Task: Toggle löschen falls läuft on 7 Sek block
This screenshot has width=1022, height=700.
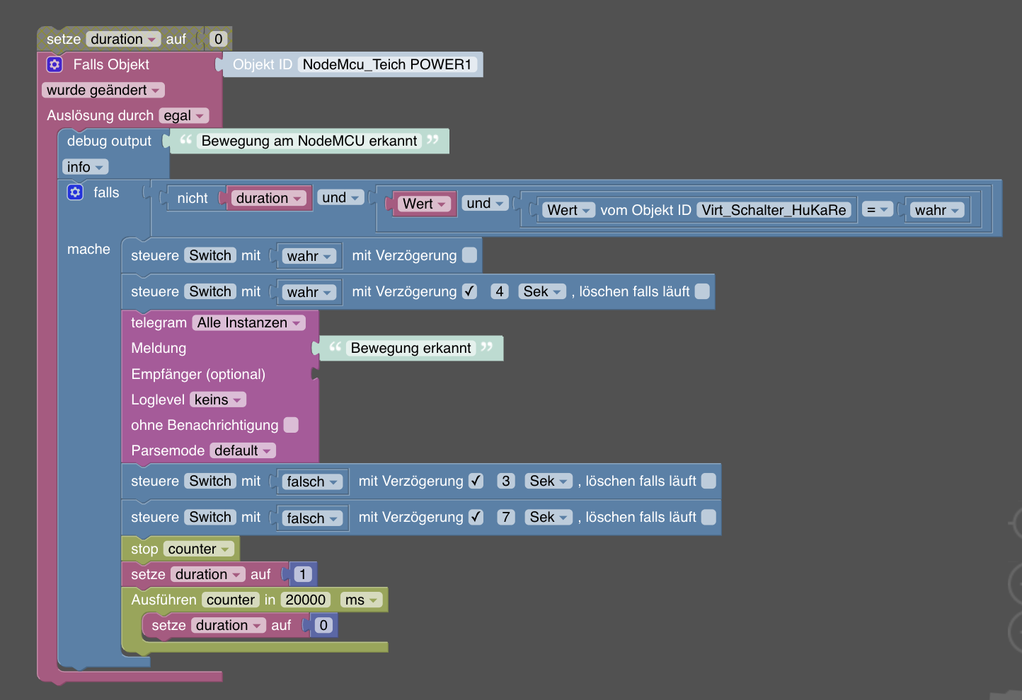Action: click(x=708, y=517)
